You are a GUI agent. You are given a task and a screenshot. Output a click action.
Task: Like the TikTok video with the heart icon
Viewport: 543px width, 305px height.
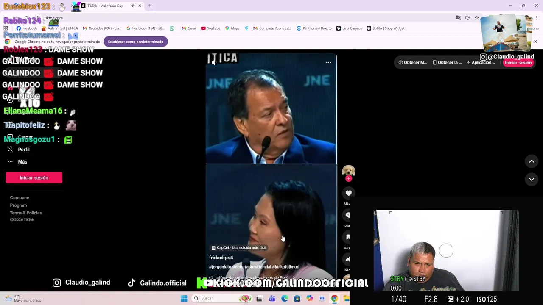pyautogui.click(x=348, y=193)
